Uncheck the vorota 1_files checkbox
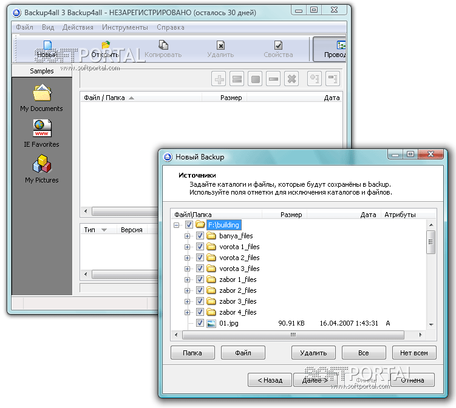Image resolution: width=456 pixels, height=408 pixels. (200, 247)
